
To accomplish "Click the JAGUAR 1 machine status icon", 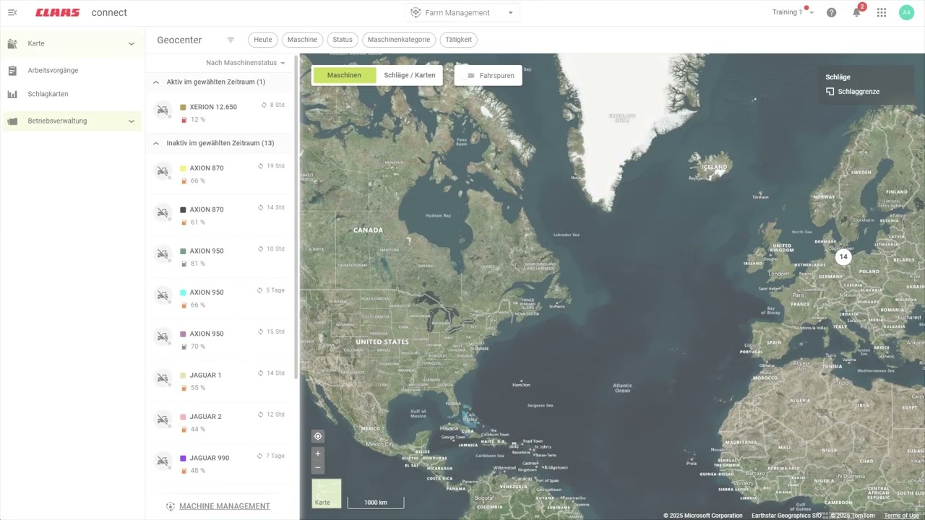I will point(163,378).
